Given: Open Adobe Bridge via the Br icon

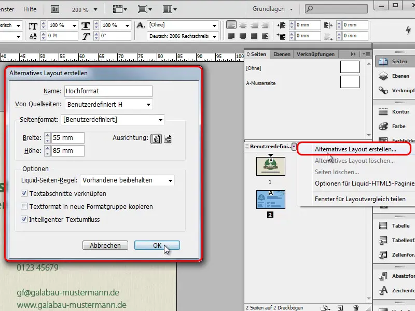Looking at the screenshot, I should 55,9.
